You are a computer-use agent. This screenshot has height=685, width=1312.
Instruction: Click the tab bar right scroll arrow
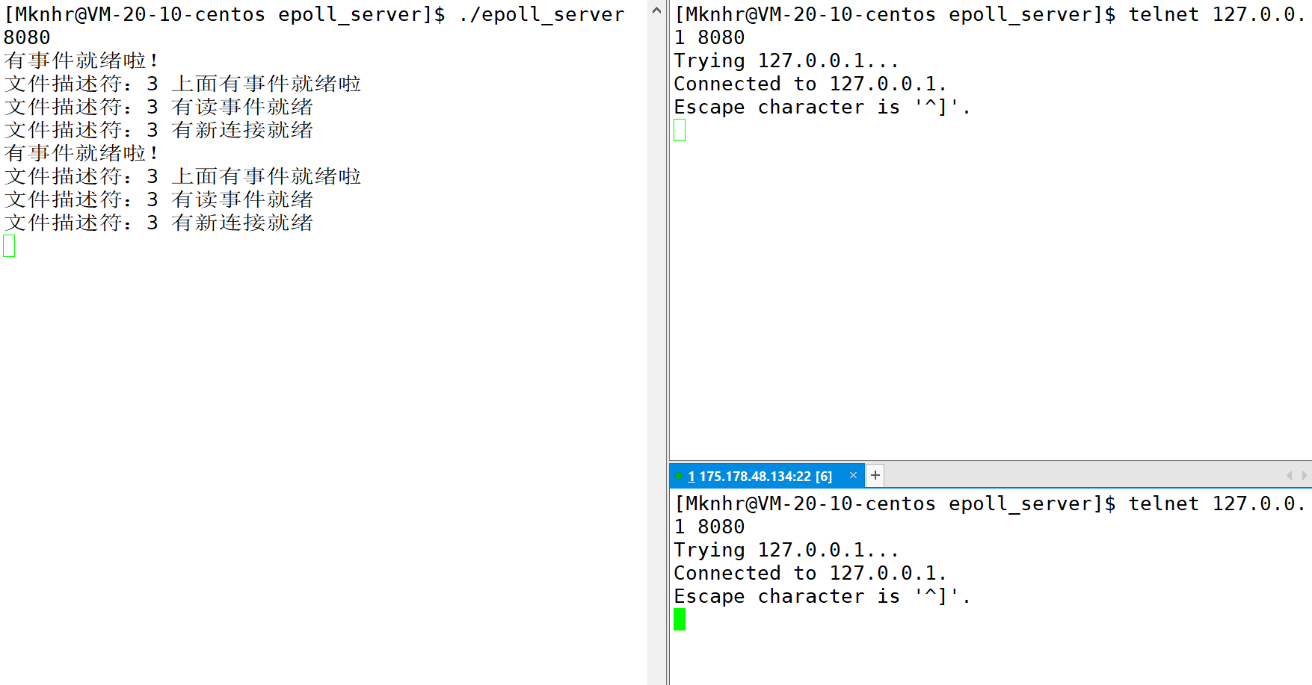1305,475
